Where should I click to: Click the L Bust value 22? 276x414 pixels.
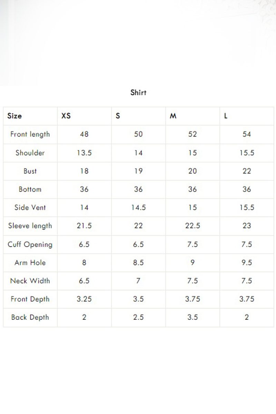click(247, 171)
